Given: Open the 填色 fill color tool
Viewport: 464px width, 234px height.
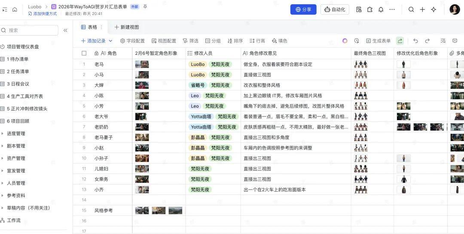Looking at the screenshot, I should (x=279, y=41).
